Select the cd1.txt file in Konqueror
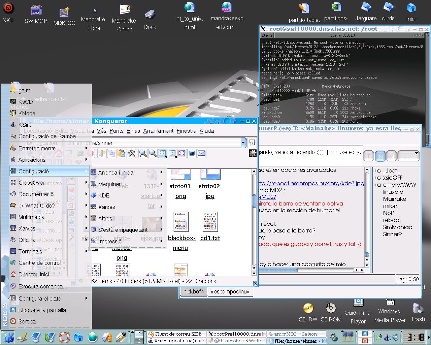The image size is (431, 345). (210, 226)
